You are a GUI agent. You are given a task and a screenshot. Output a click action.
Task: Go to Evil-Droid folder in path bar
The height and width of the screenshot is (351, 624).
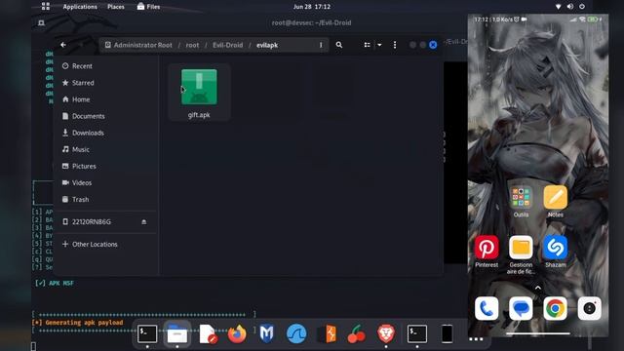click(x=227, y=45)
